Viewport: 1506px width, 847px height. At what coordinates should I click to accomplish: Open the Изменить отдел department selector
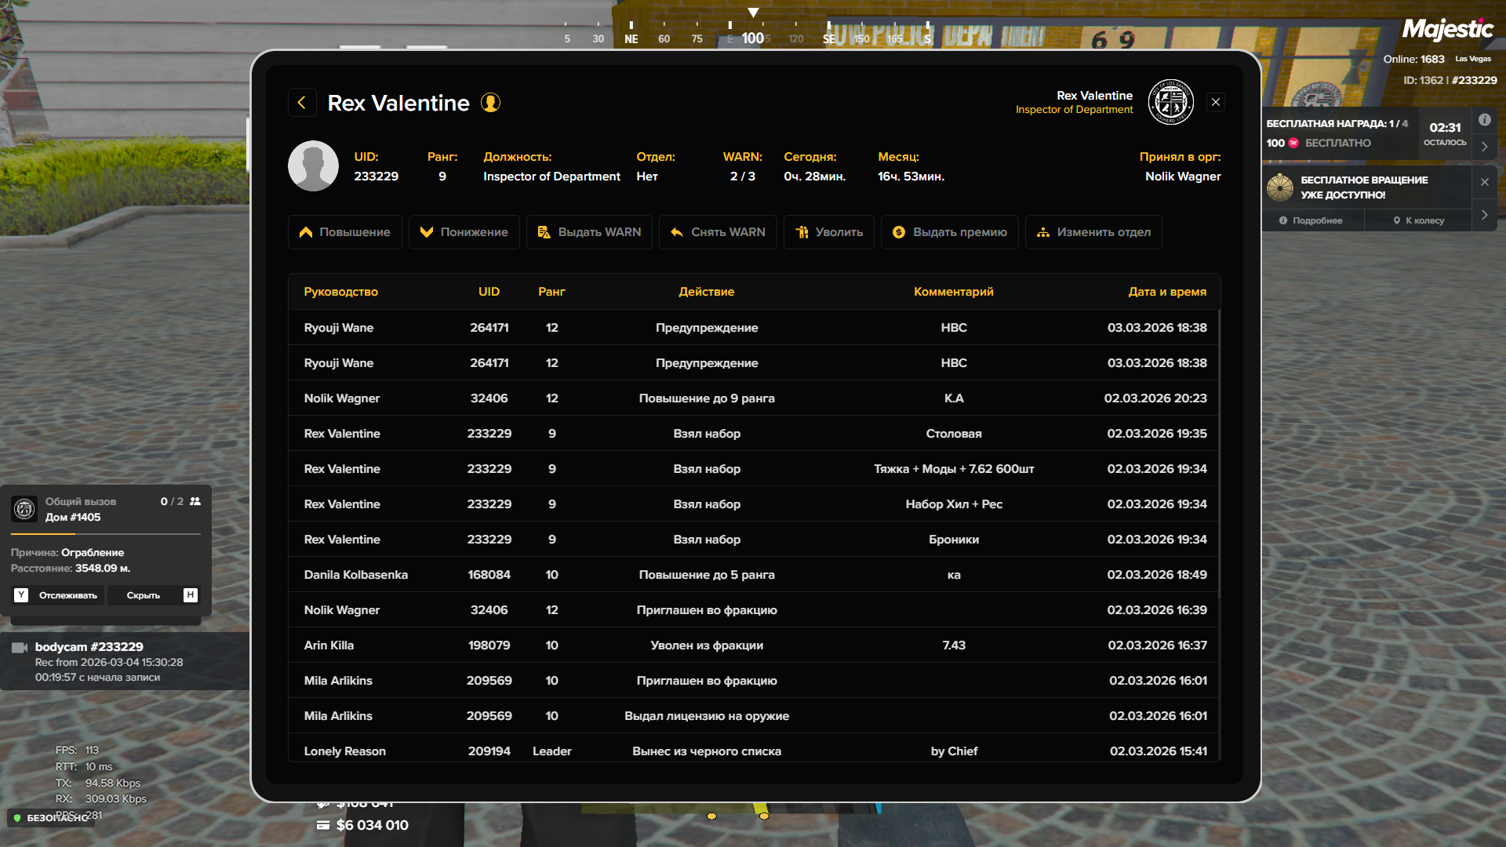1093,232
